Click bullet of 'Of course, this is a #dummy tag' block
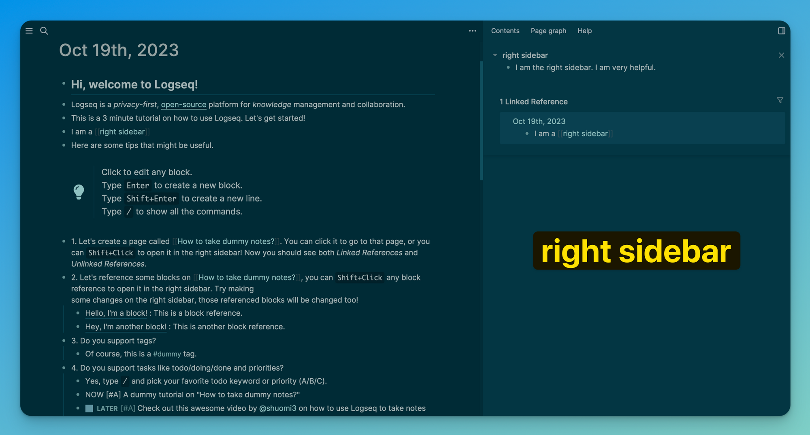This screenshot has width=810, height=435. tap(78, 354)
